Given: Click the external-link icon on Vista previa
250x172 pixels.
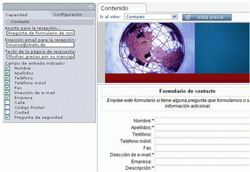Looking at the screenshot, I should (x=188, y=17).
